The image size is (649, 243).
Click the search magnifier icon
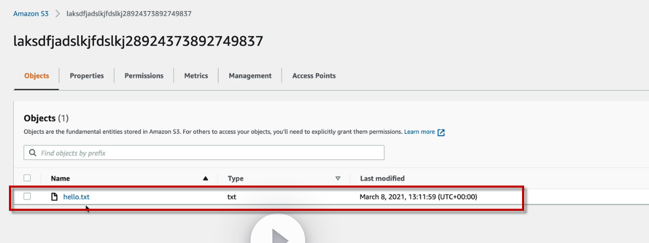33,153
